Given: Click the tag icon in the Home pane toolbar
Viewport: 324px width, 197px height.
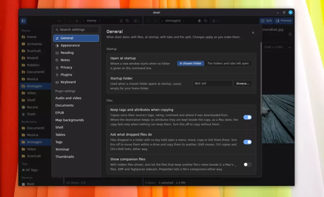Looking at the screenshot, I should coord(128,21).
